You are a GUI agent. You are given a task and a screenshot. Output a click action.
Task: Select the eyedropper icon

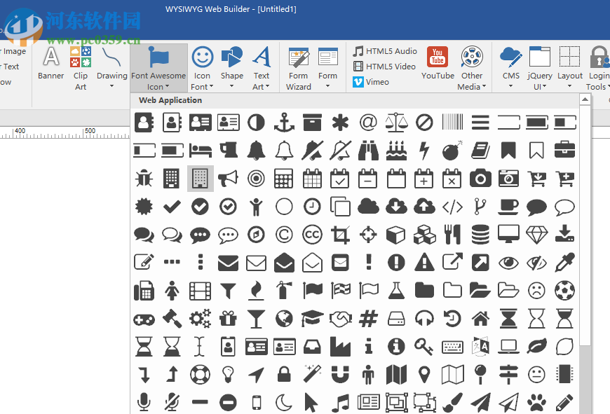tap(564, 262)
